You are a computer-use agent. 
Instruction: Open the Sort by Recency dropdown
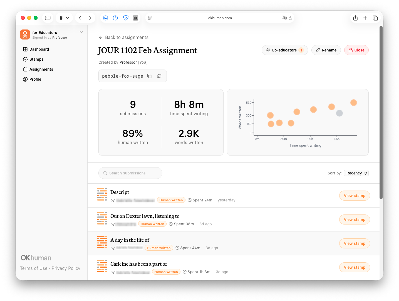coord(356,173)
